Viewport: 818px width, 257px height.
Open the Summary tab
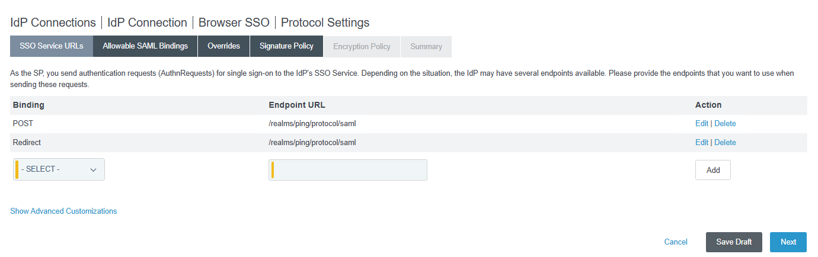[x=426, y=46]
